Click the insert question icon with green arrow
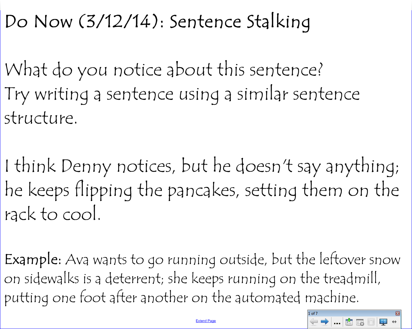Viewport: 412px width, 329px height. coord(349,322)
